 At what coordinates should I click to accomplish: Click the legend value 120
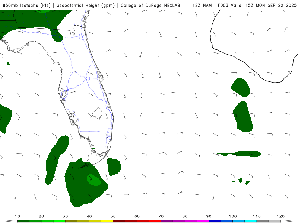tap(281, 216)
